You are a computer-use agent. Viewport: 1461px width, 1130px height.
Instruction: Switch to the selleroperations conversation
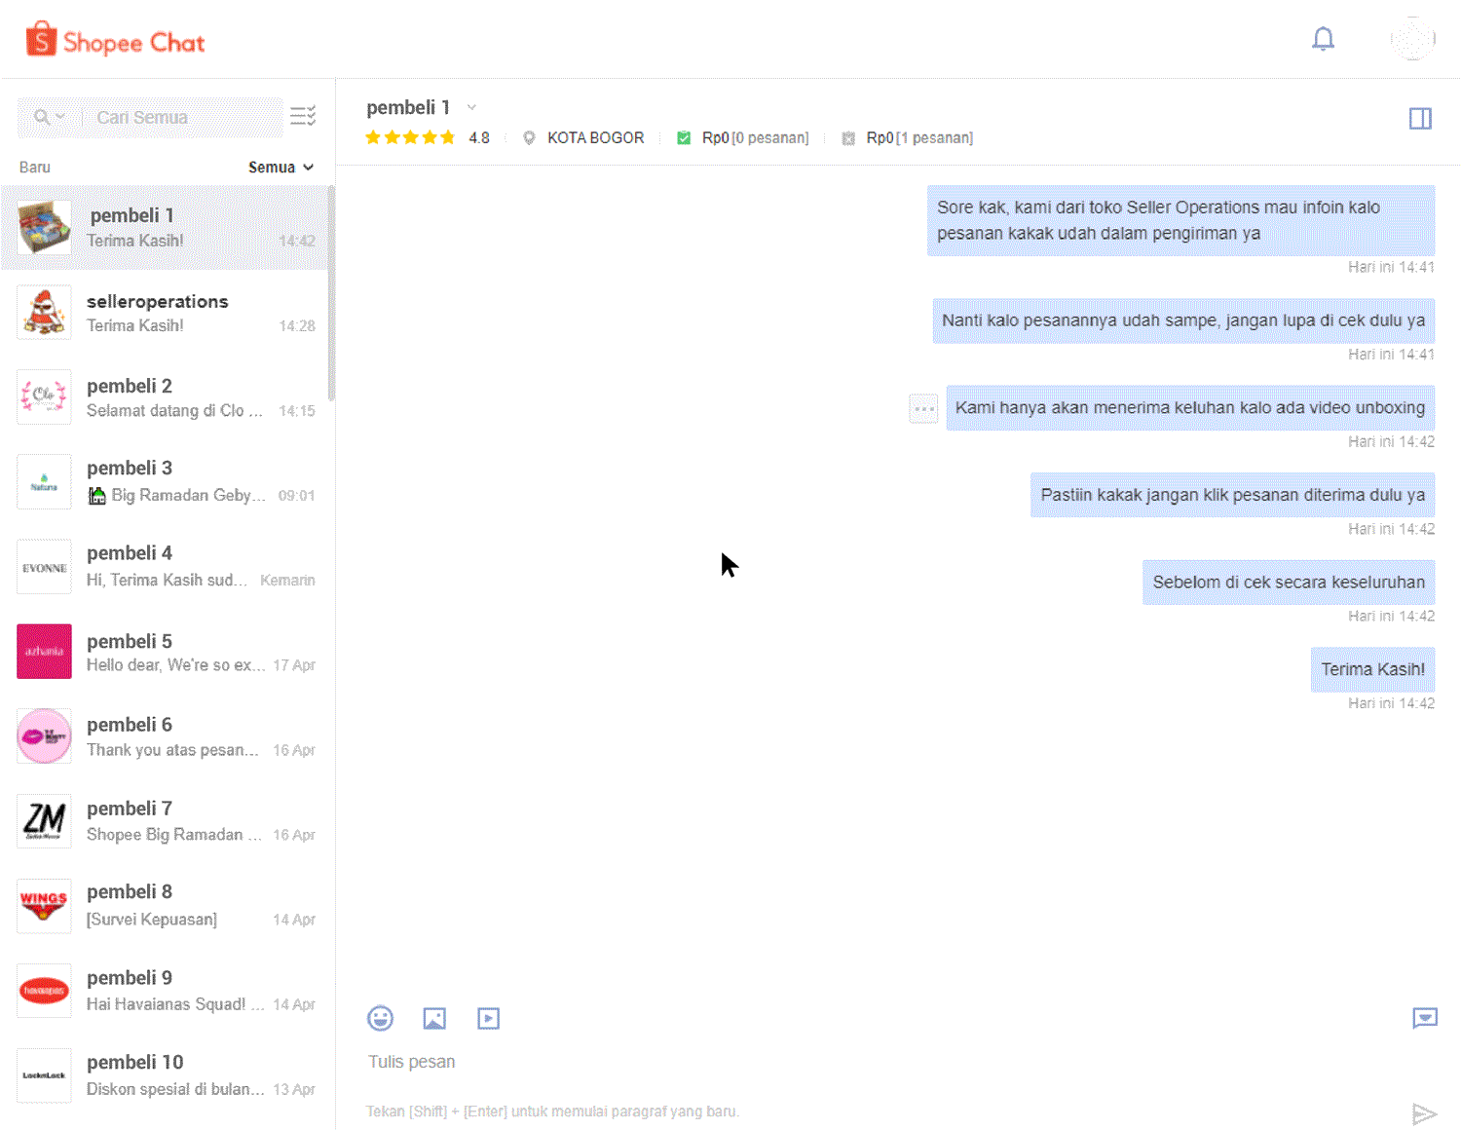point(166,312)
